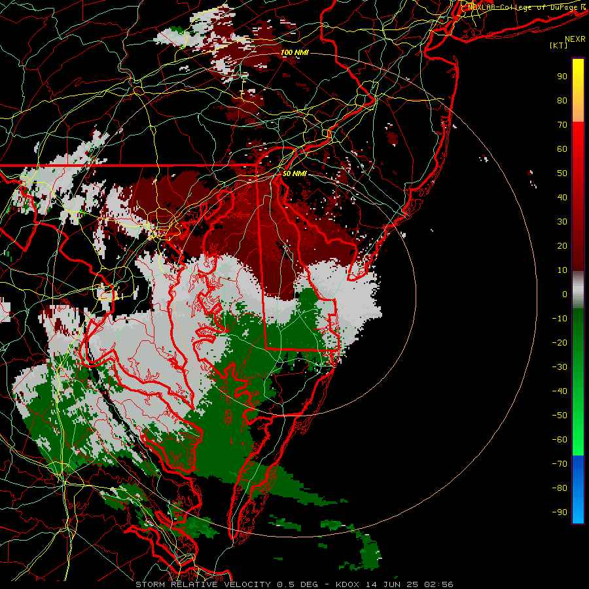
Task: Select the -20 value on velocity scale
Action: [560, 342]
